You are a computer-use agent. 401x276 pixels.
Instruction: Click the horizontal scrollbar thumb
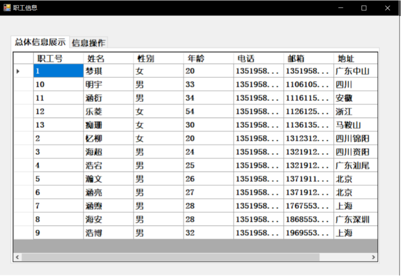tap(171, 257)
